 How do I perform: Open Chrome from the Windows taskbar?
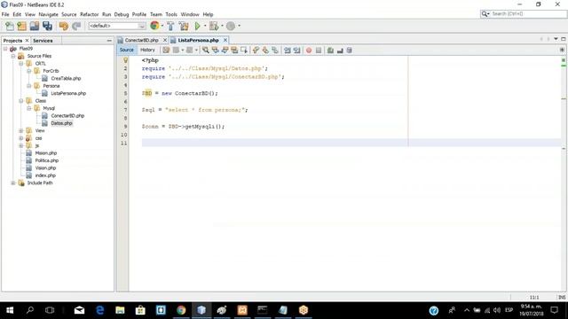(181, 310)
